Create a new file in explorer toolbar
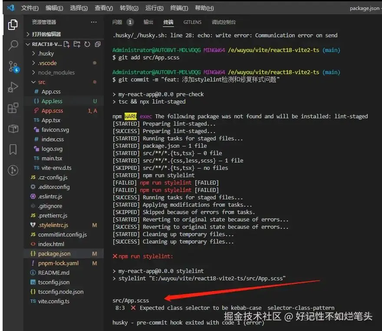The width and height of the screenshot is (382, 331). coord(66,44)
